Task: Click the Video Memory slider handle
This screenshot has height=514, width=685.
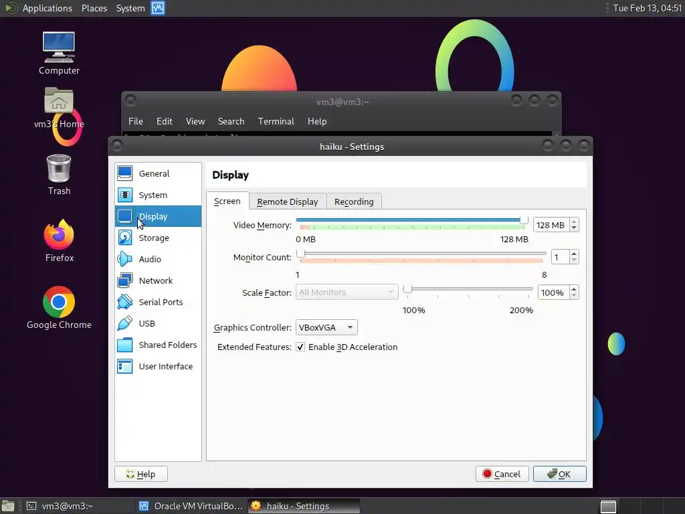Action: coord(524,220)
